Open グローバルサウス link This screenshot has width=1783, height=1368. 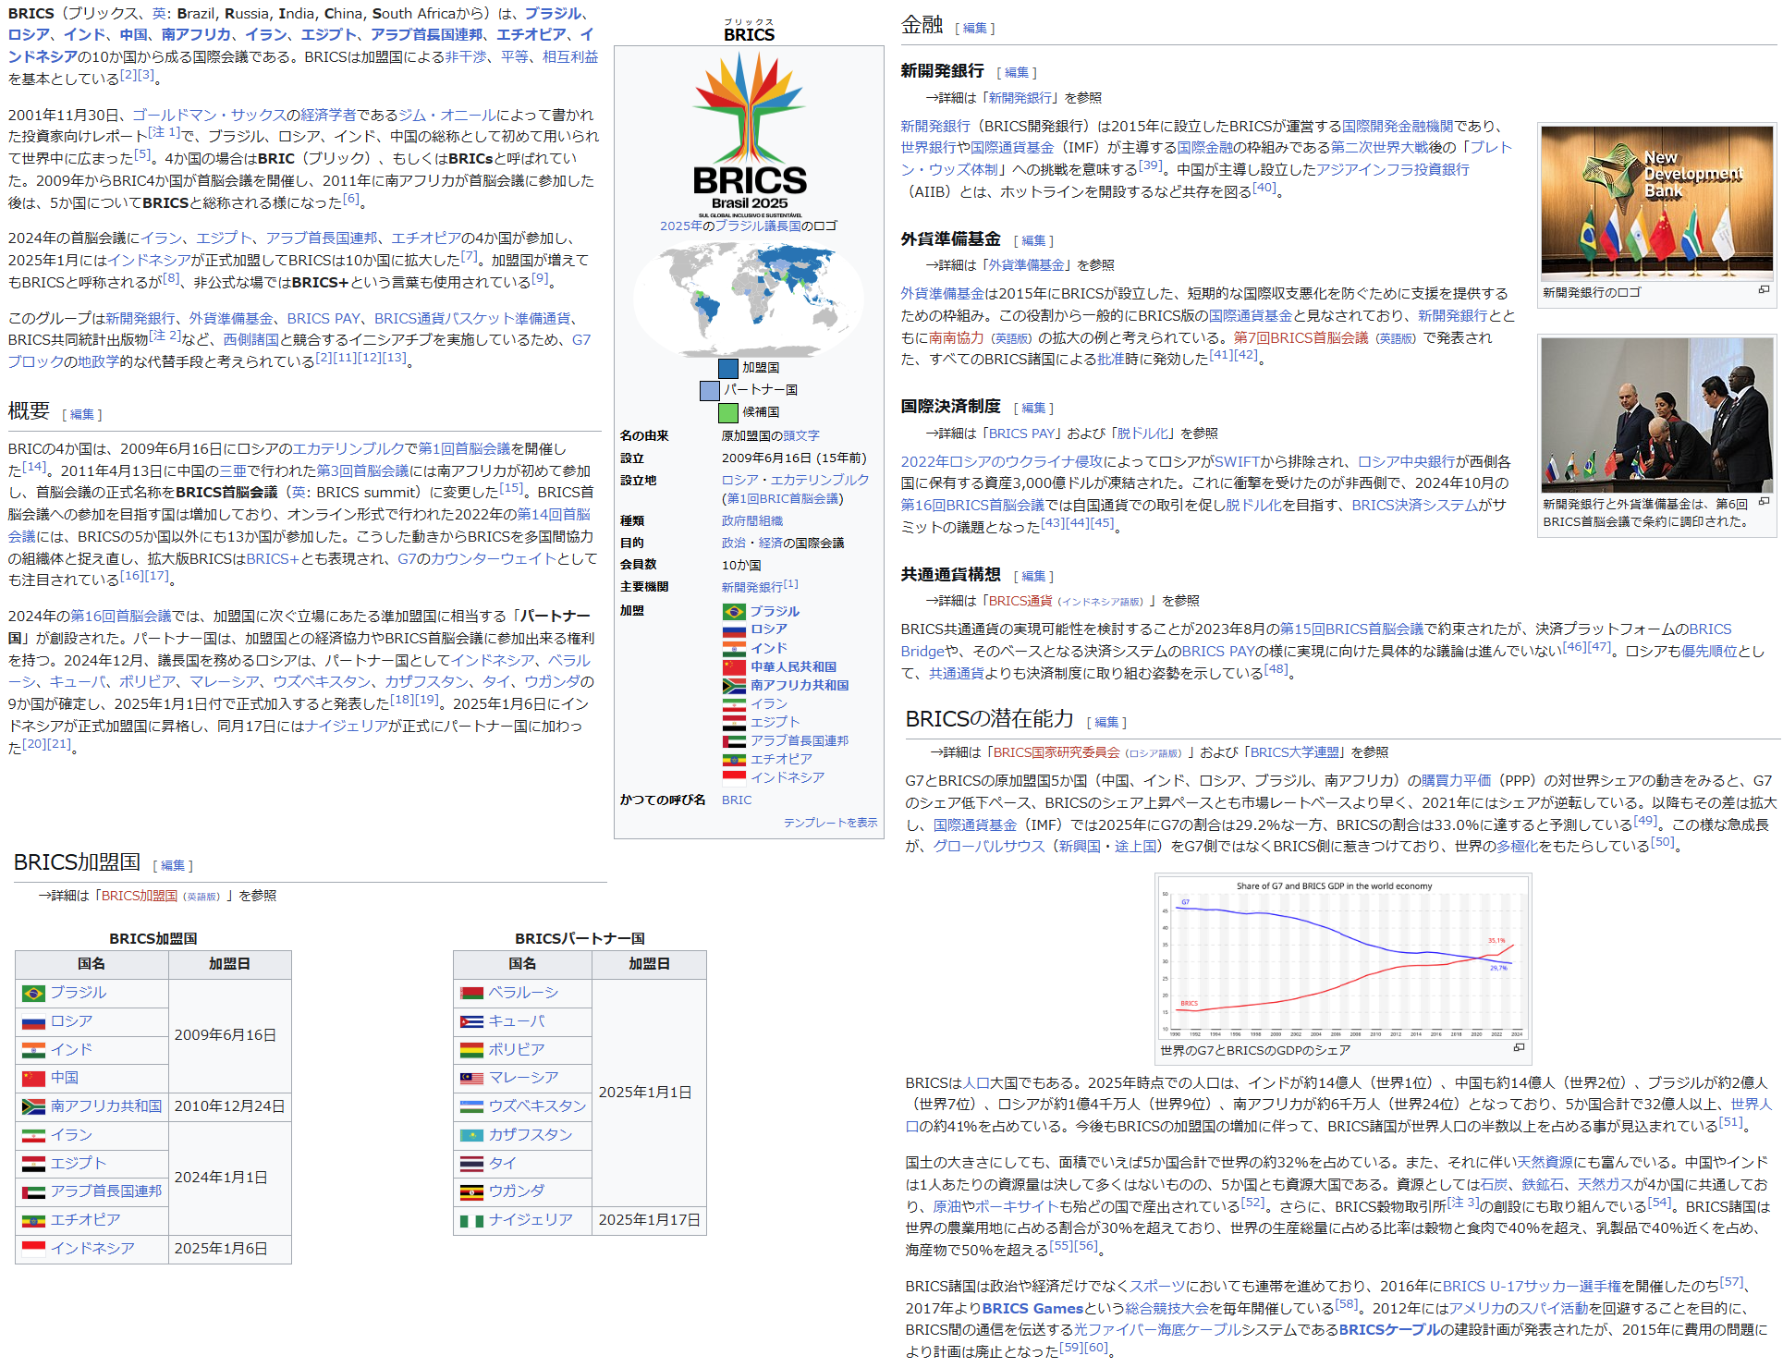point(988,847)
